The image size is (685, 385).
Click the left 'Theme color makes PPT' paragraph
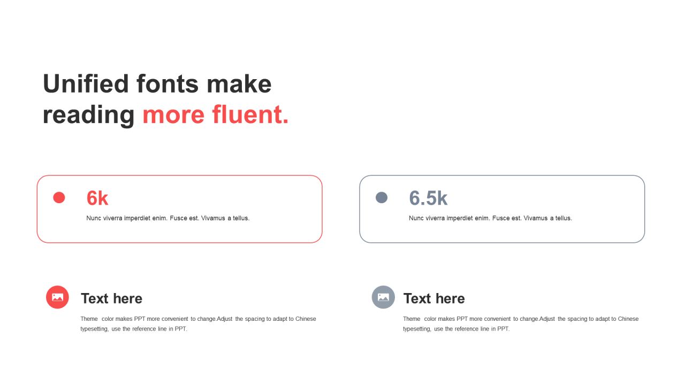(199, 324)
